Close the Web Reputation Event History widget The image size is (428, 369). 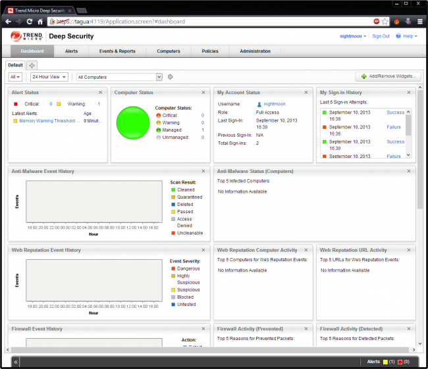pyautogui.click(x=203, y=250)
